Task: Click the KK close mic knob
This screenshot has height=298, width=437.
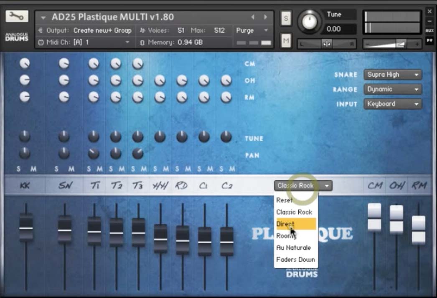Action: coord(25,63)
